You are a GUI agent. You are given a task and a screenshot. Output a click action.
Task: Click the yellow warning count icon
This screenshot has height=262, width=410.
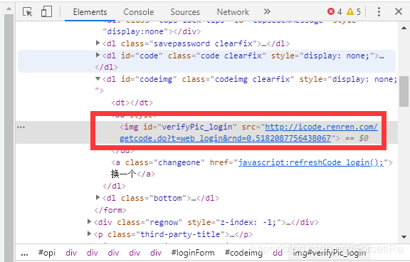(350, 11)
